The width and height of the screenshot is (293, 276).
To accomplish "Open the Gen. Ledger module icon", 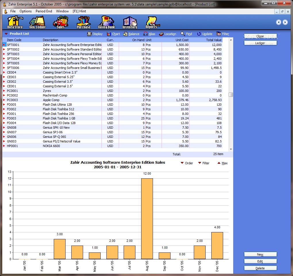I will point(38,22).
